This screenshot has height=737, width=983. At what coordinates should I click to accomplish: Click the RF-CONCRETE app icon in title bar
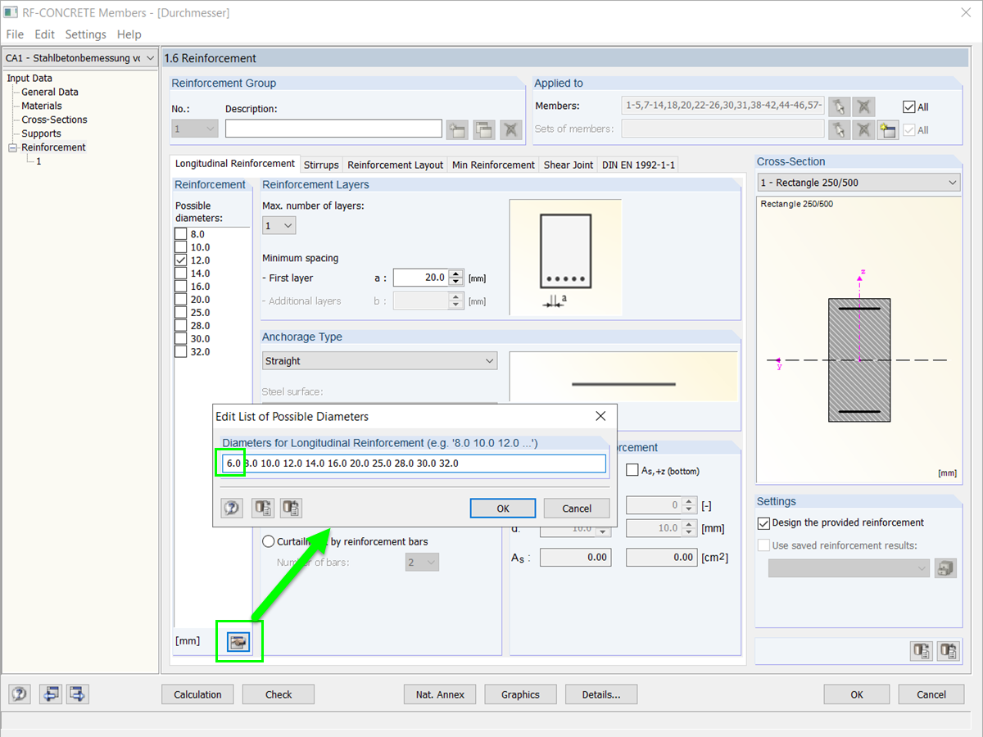point(11,12)
